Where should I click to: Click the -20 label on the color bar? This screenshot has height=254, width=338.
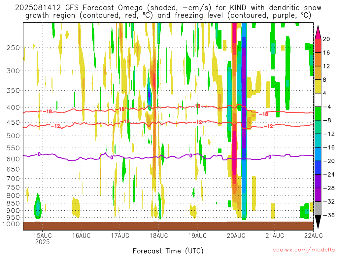pyautogui.click(x=329, y=161)
